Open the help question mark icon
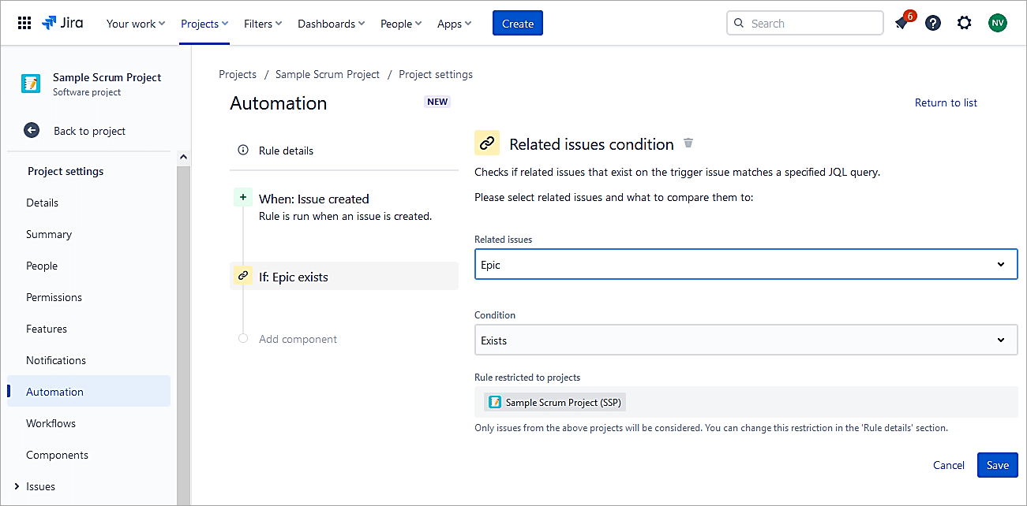The width and height of the screenshot is (1027, 506). pos(933,23)
